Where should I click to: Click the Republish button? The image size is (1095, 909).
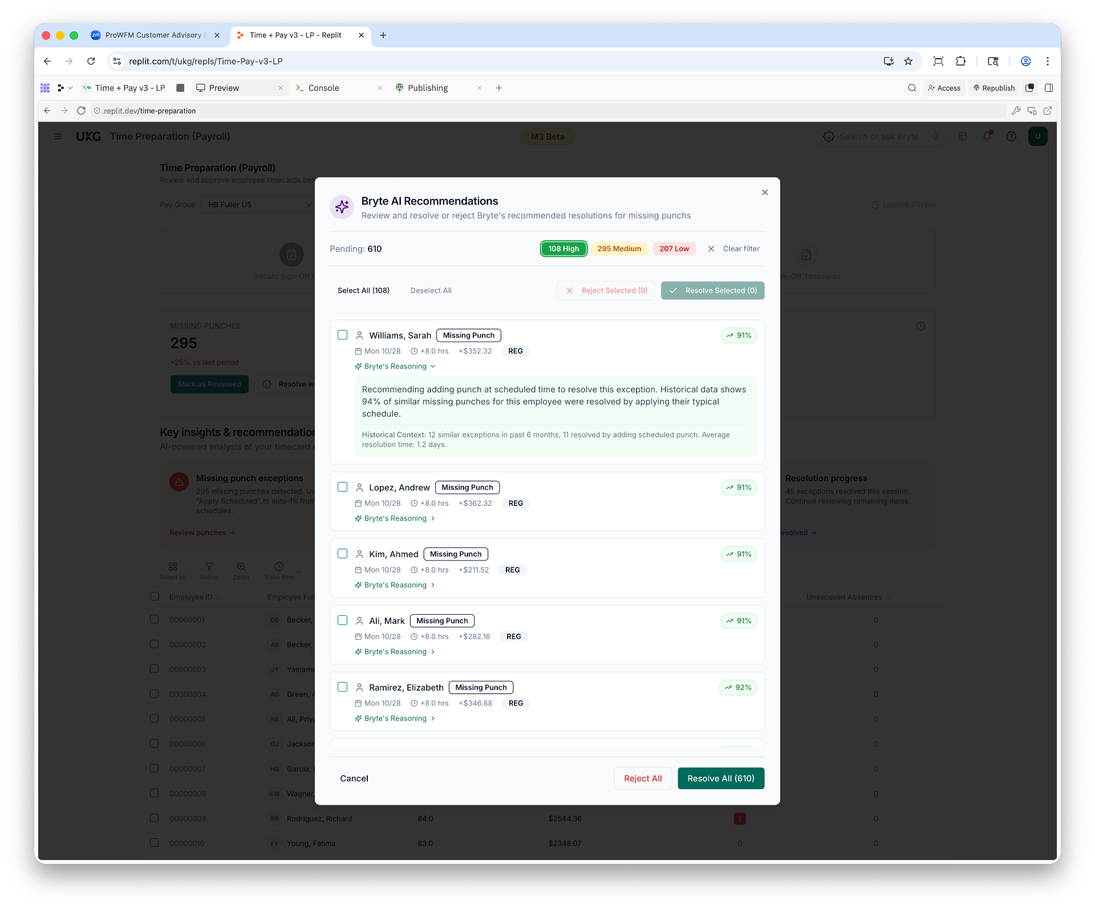point(994,88)
